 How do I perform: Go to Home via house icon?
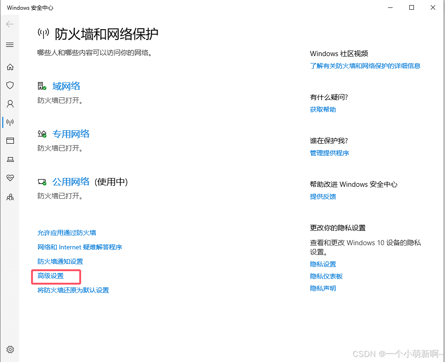[x=10, y=67]
